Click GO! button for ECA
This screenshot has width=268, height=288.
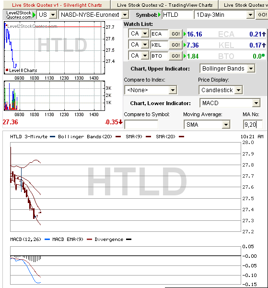coord(175,34)
